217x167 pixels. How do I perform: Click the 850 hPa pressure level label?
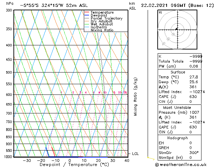pyautogui.click(x=10, y=137)
